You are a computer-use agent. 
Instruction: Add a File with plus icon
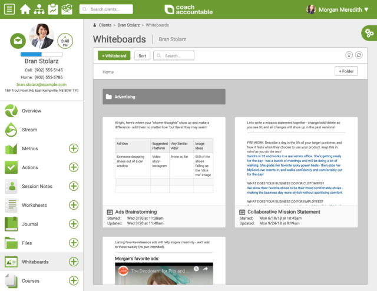(x=74, y=243)
